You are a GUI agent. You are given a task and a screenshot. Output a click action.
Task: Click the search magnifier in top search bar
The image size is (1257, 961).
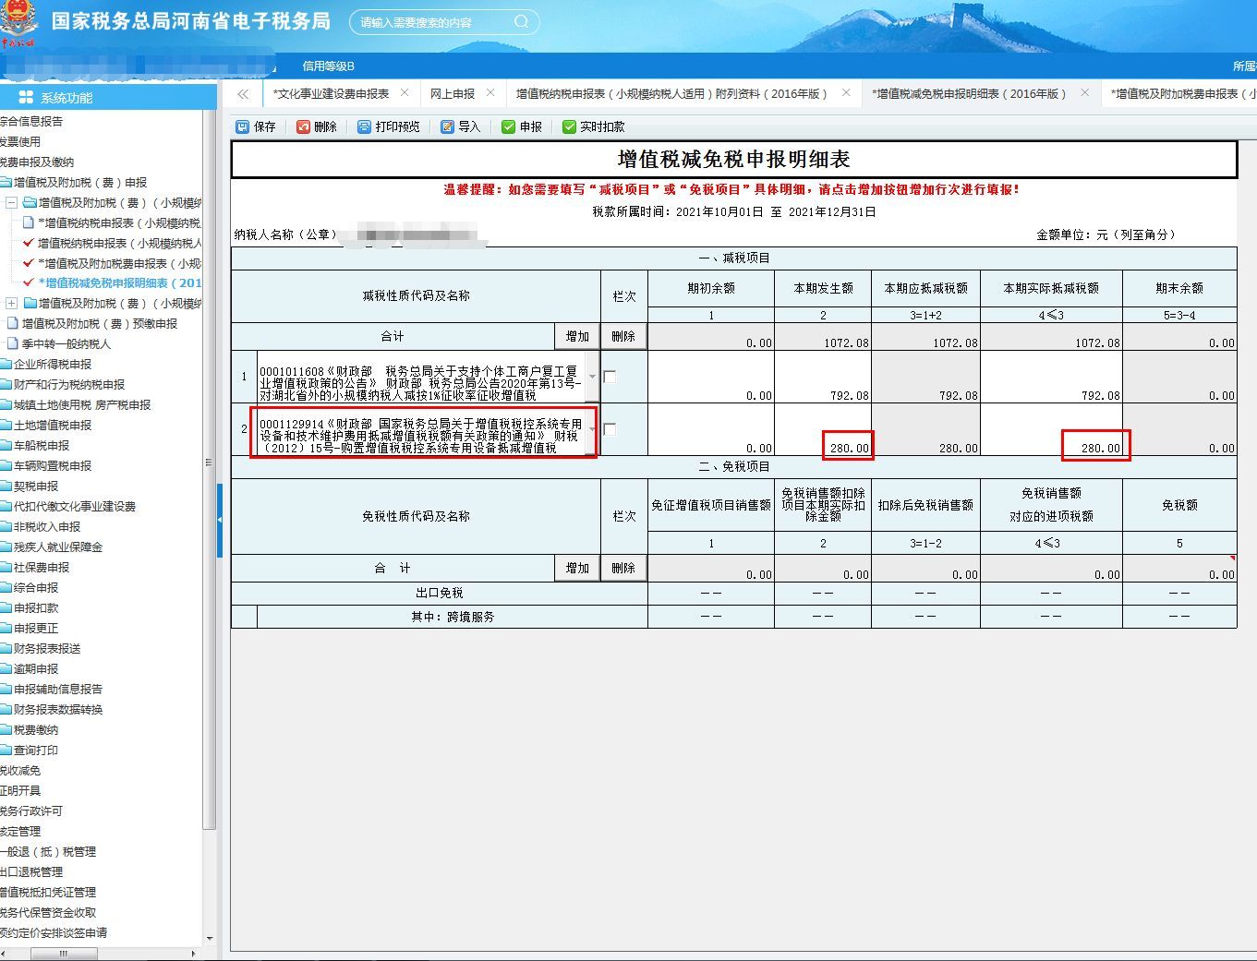click(x=520, y=21)
